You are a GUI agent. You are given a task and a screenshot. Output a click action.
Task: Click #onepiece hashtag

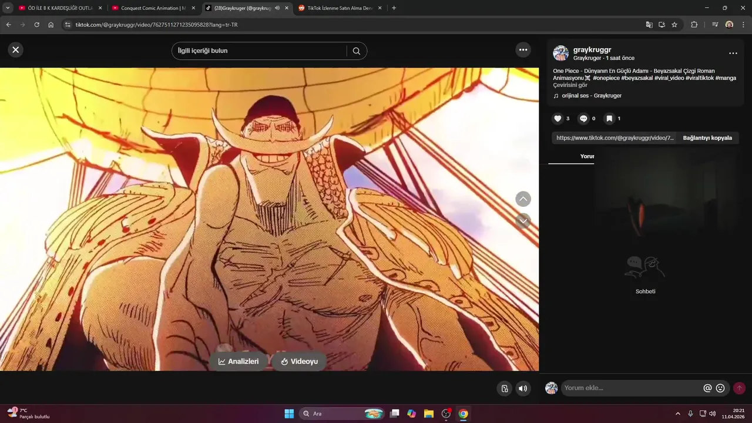[606, 78]
